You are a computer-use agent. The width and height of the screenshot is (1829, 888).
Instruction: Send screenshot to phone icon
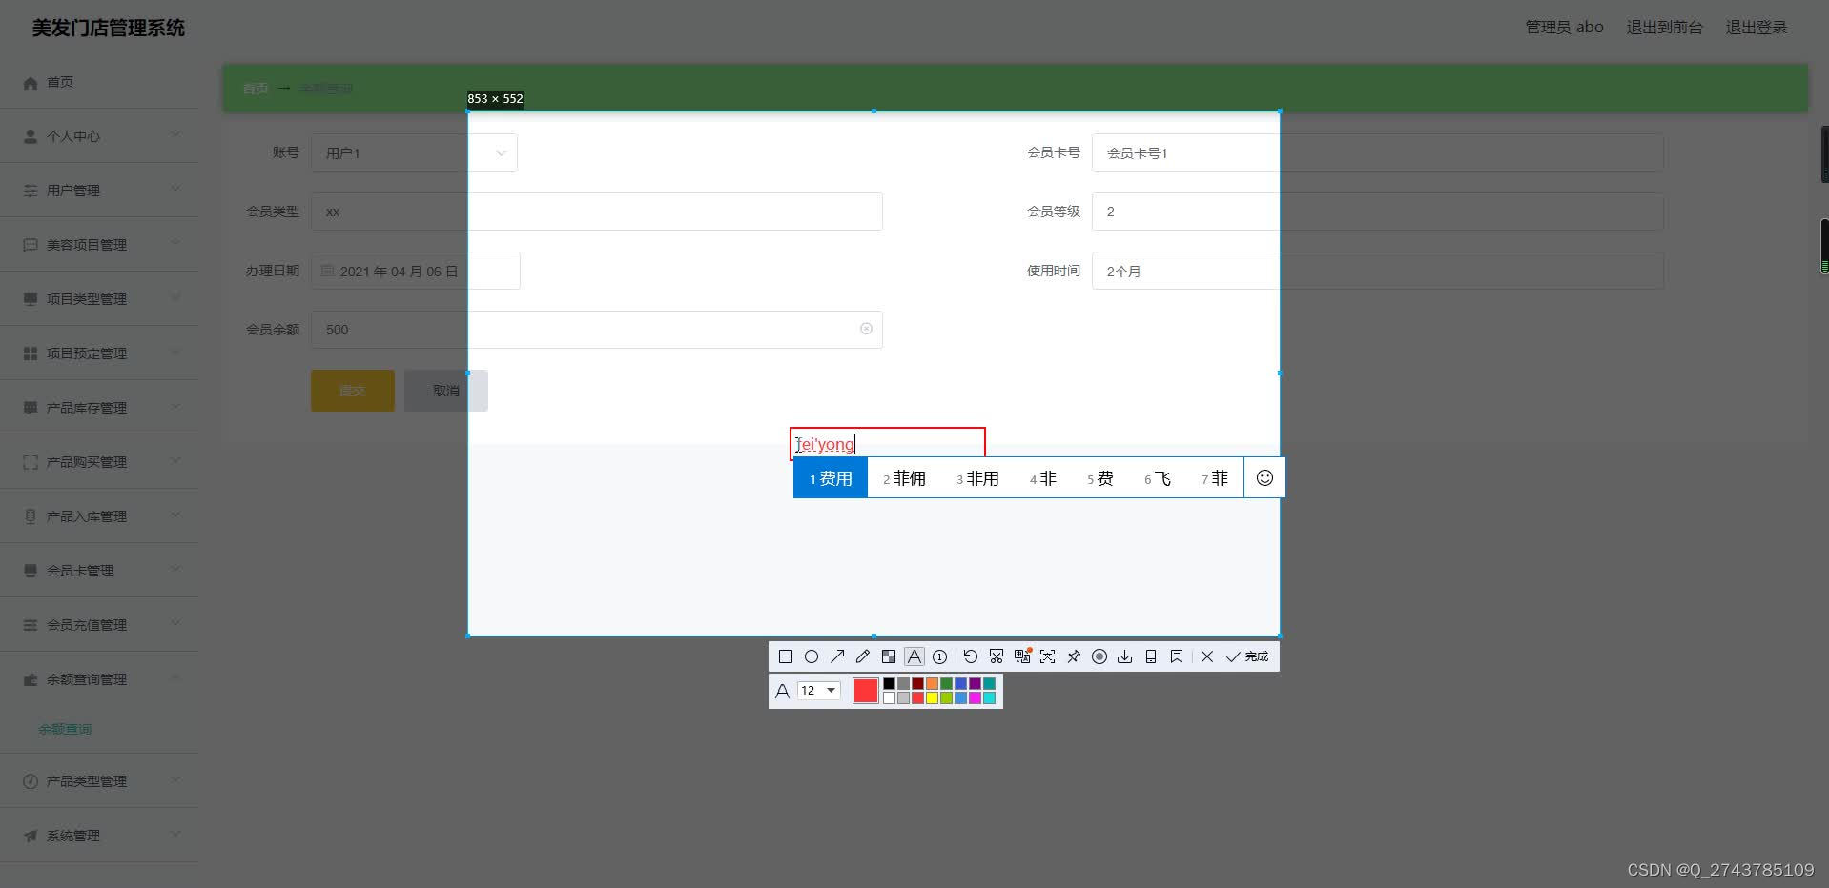click(1151, 656)
